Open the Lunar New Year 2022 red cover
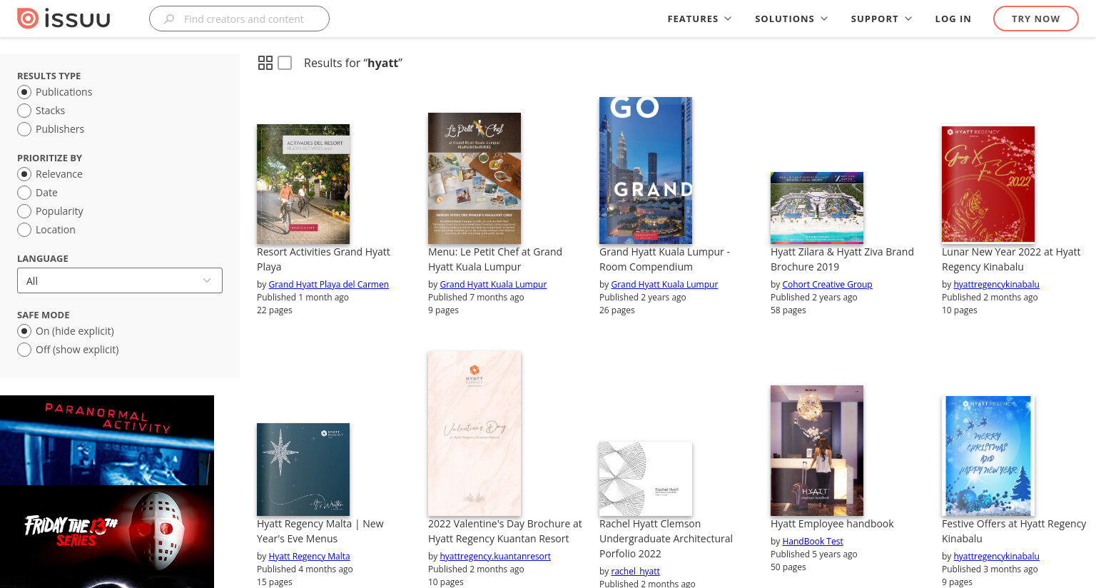1096x588 pixels. coord(988,185)
